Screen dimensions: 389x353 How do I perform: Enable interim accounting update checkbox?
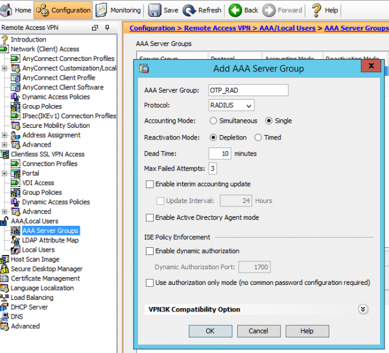(x=150, y=184)
